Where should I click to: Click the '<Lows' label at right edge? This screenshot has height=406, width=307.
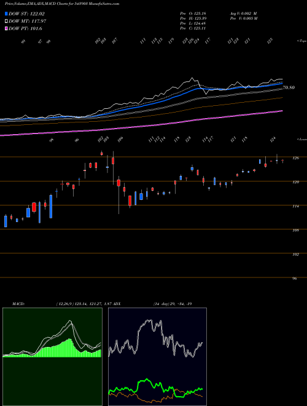pyautogui.click(x=301, y=139)
